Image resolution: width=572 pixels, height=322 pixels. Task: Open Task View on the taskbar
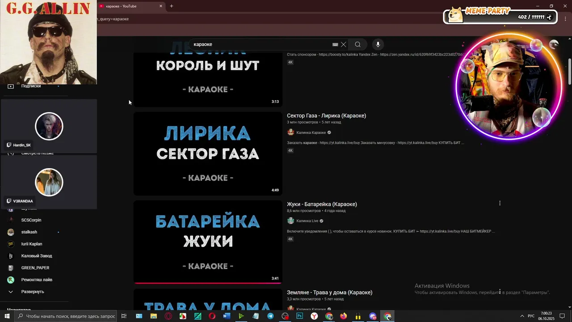[124, 316]
